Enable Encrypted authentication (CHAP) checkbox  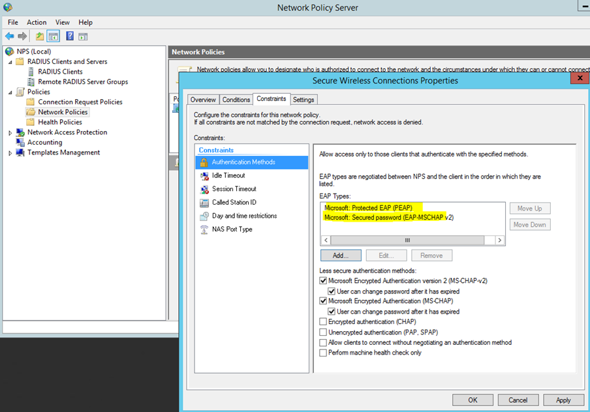coord(323,322)
